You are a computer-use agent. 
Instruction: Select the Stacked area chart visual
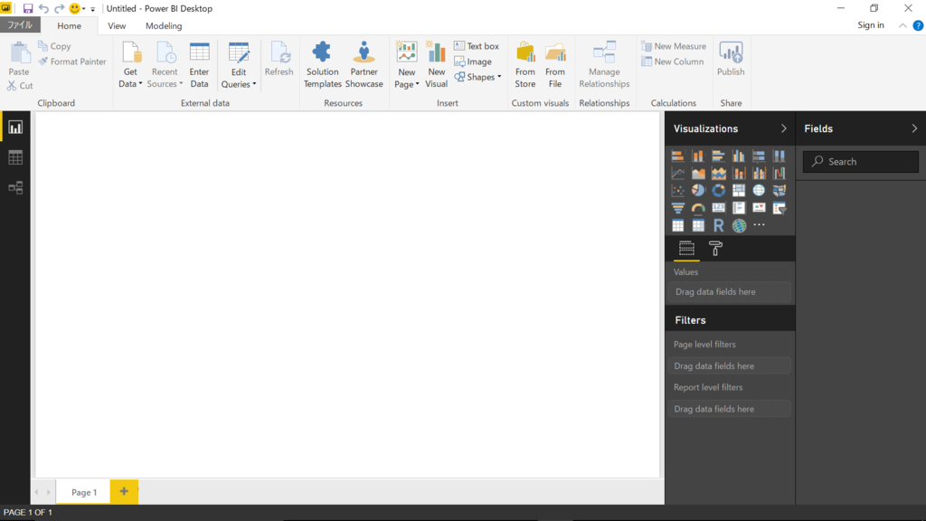[718, 173]
